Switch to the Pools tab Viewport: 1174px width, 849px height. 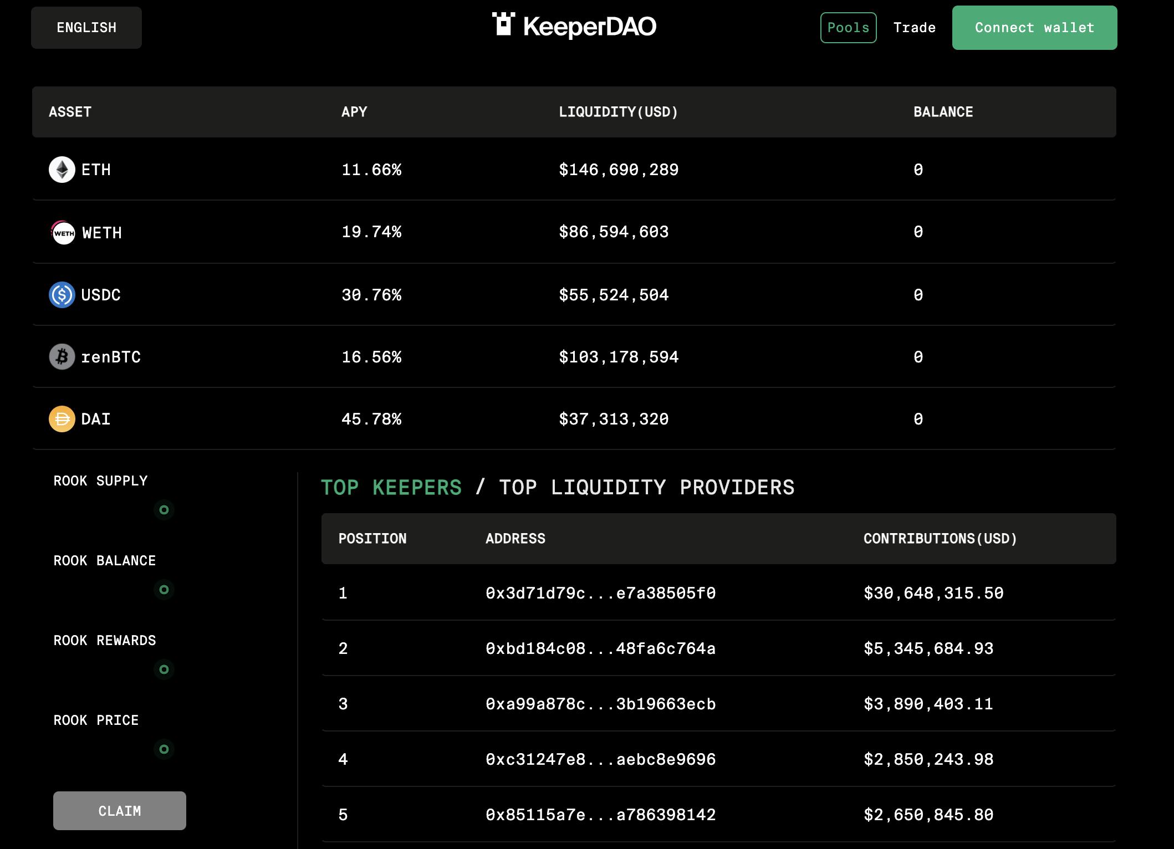coord(848,28)
